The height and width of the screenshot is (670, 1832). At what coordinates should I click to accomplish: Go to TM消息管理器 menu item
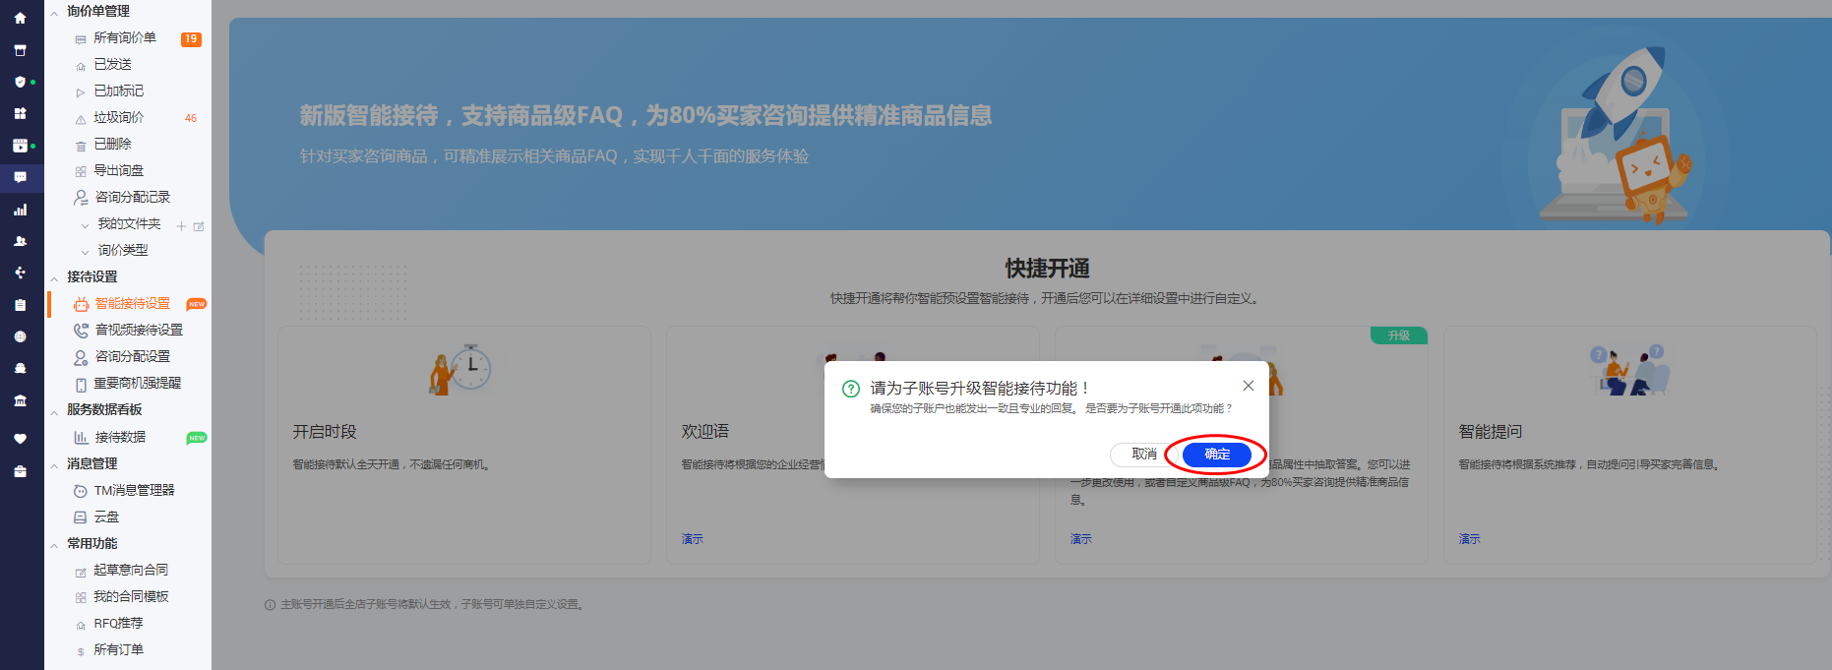click(x=134, y=490)
